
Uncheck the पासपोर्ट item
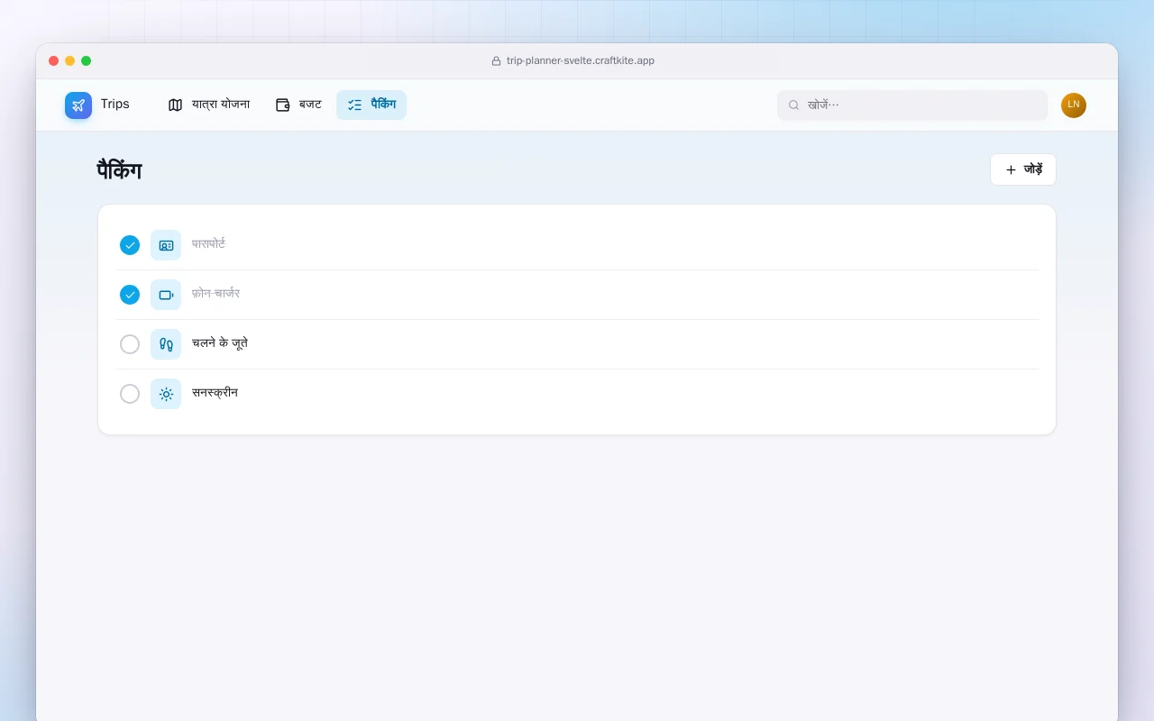pyautogui.click(x=130, y=245)
